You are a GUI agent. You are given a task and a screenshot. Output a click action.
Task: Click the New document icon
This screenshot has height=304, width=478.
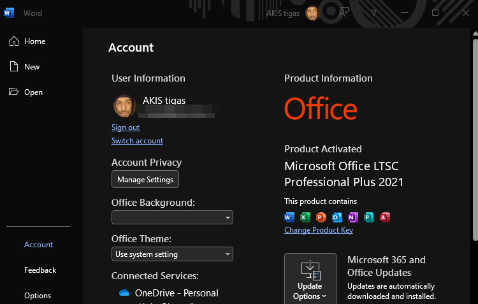tap(14, 66)
